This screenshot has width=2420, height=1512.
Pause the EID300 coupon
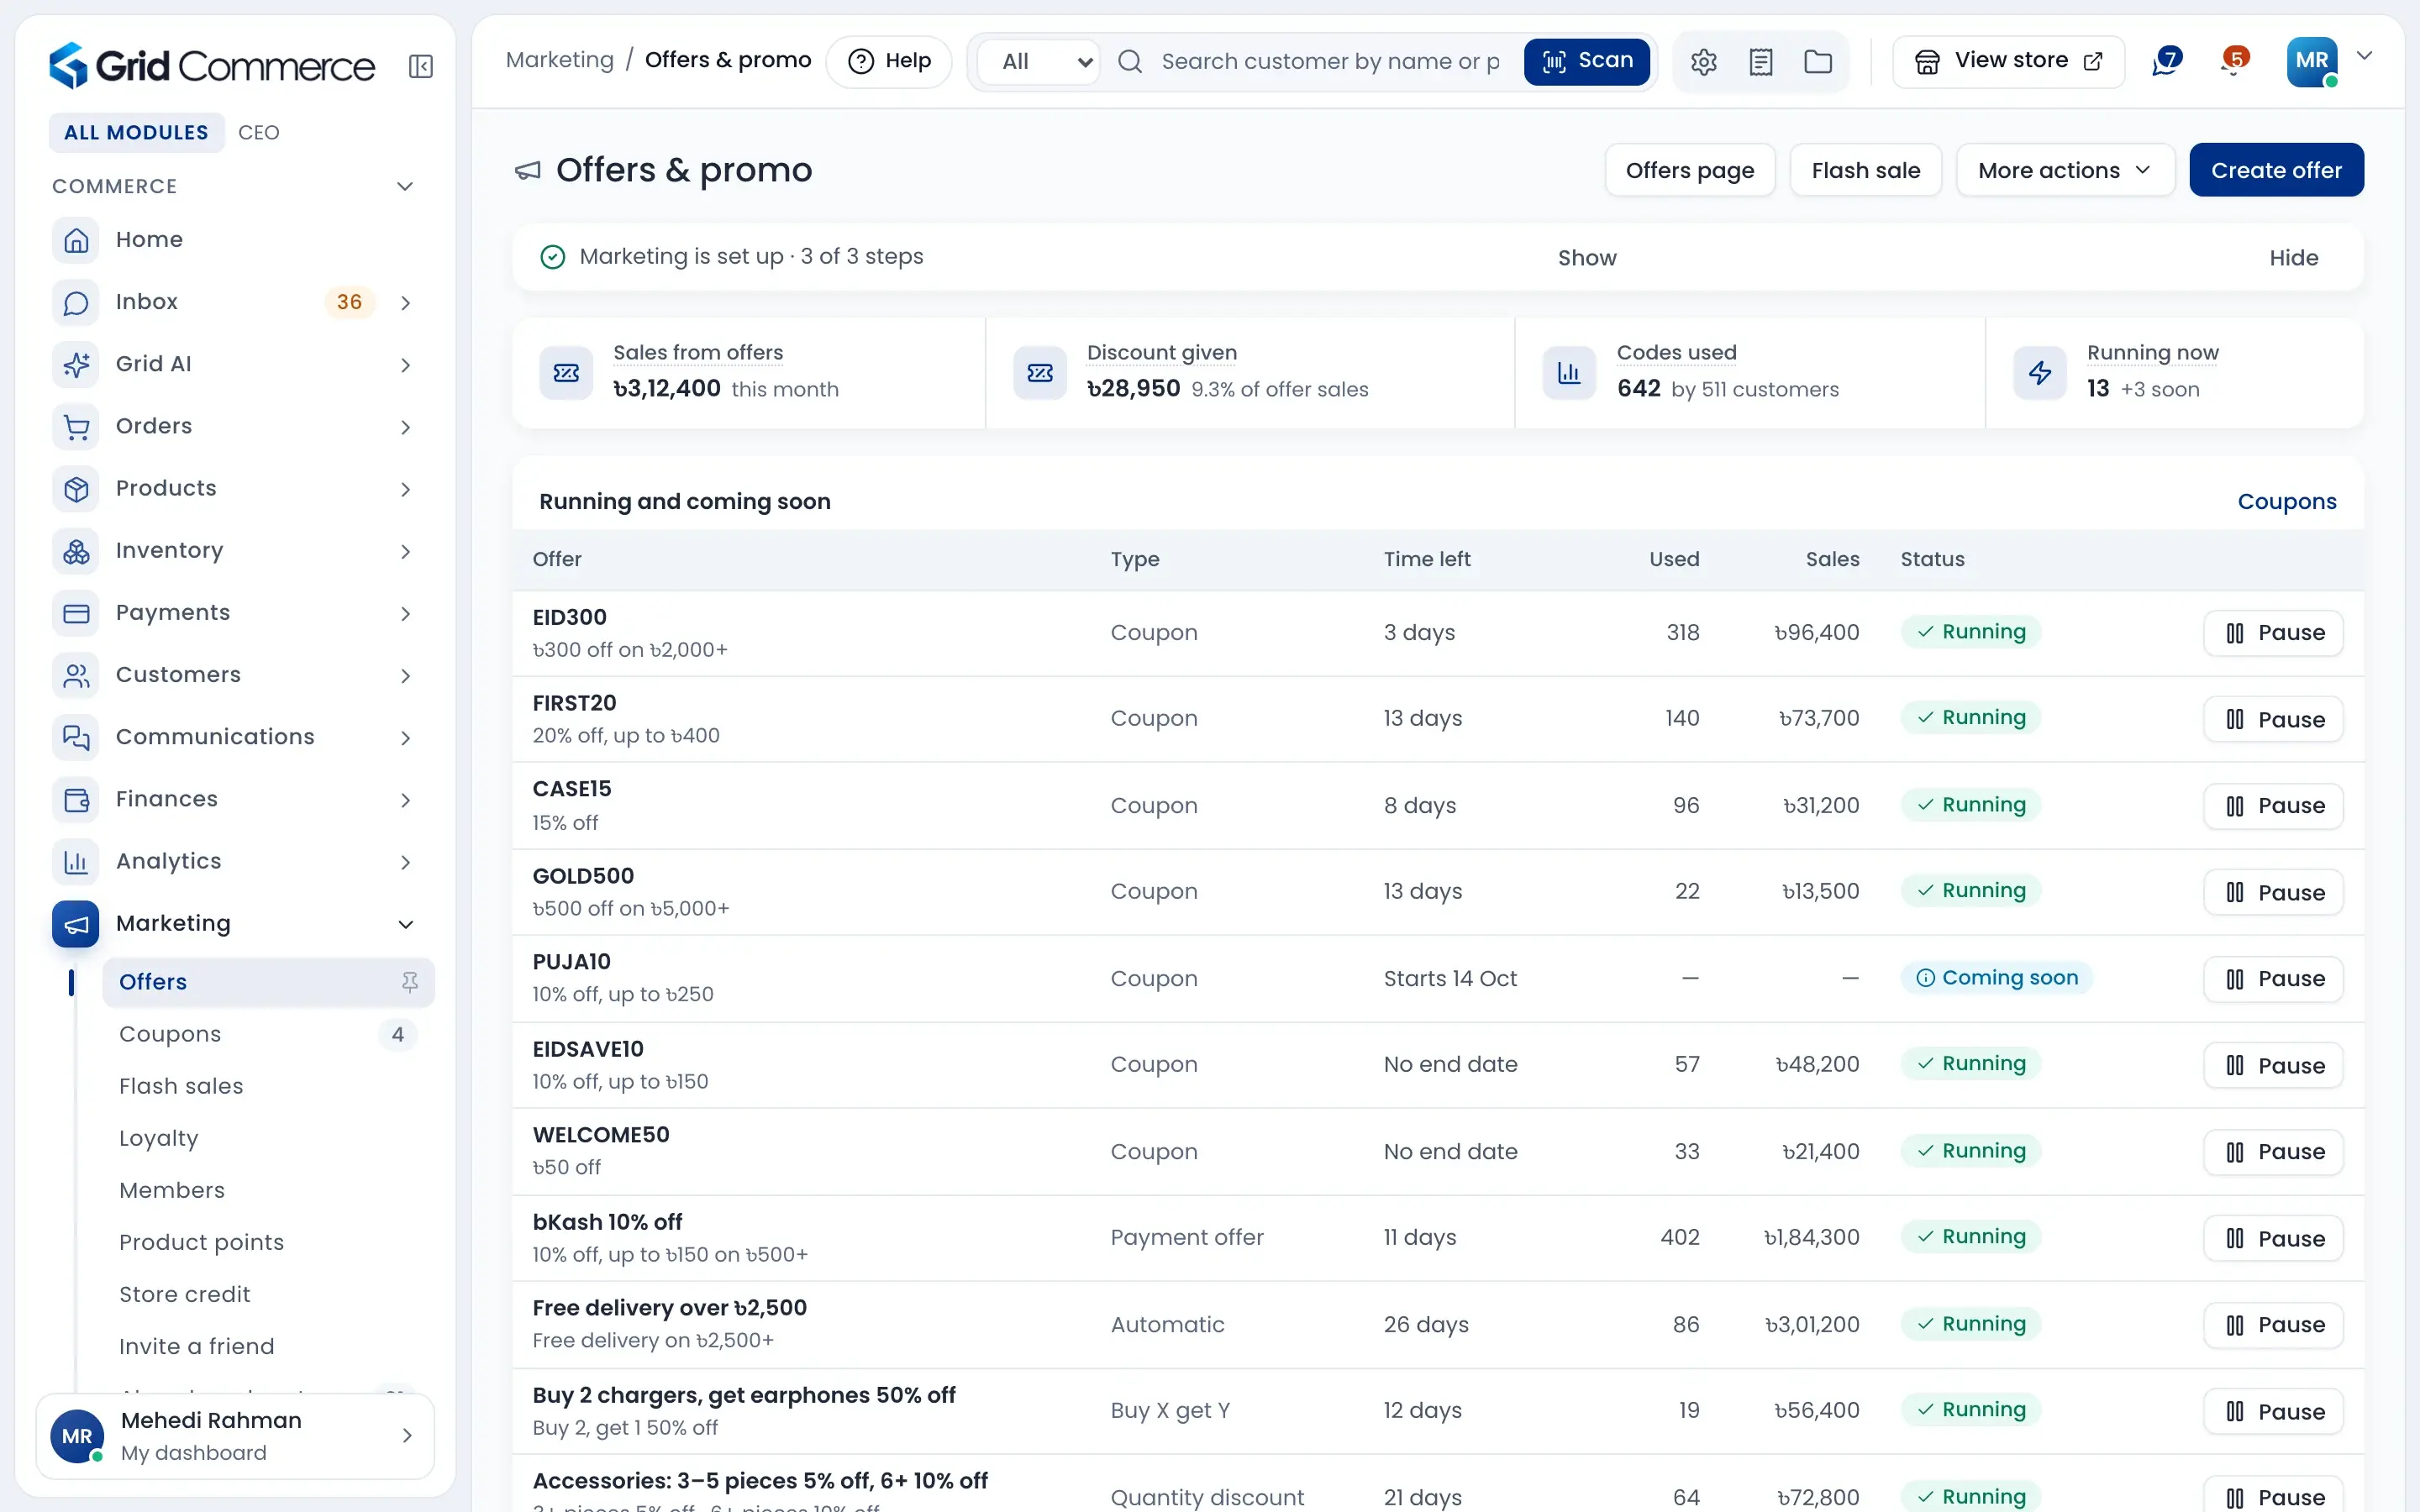tap(2273, 633)
